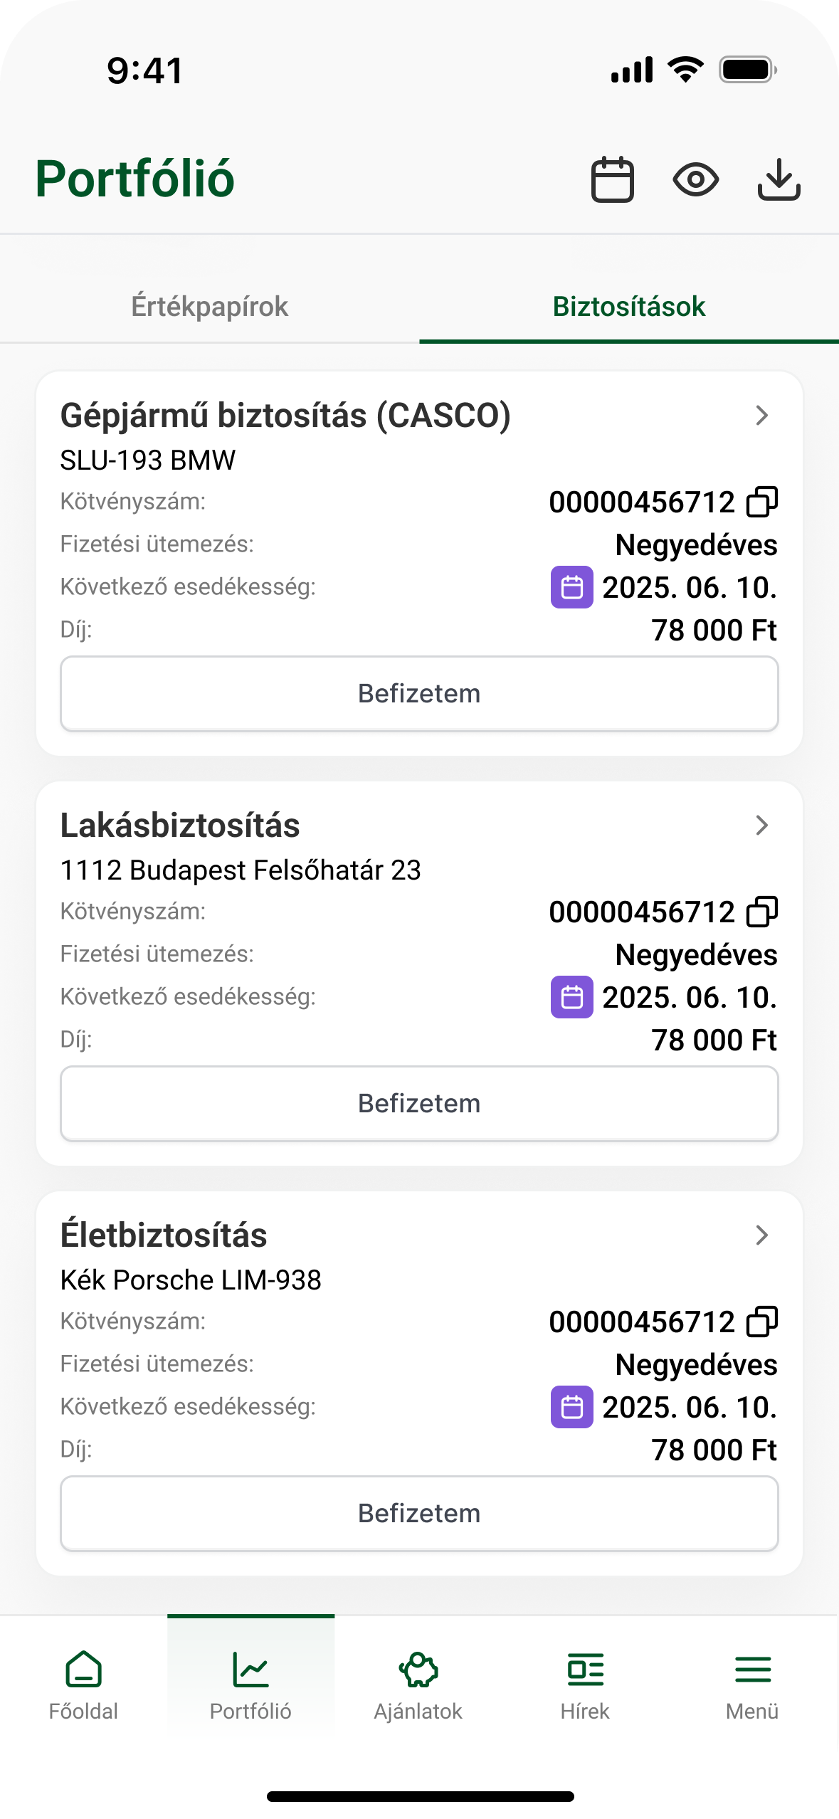Copy the CASCO policy number

tap(762, 502)
